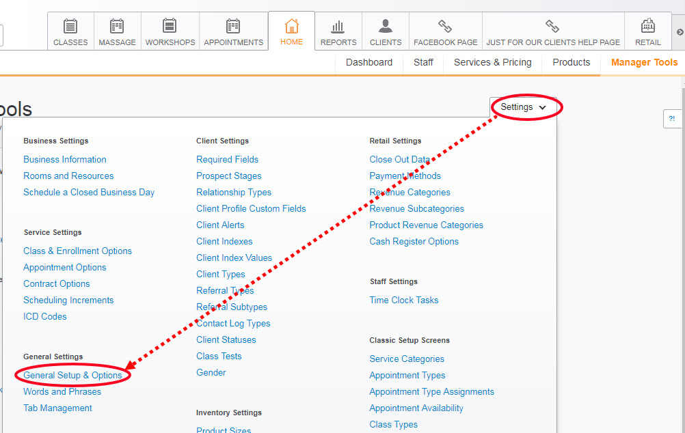Open Scheduling Increments link

tap(68, 301)
